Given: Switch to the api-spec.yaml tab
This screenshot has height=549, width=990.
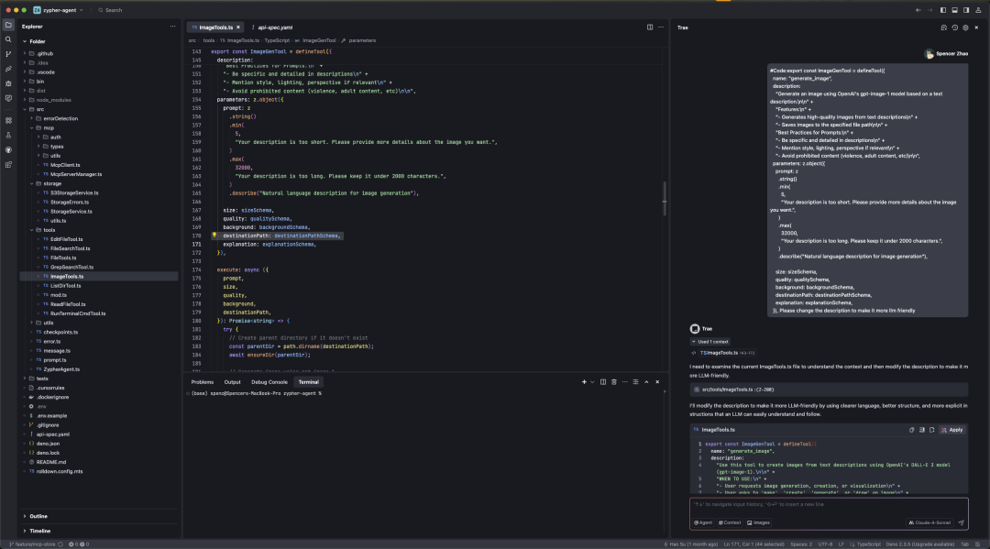Looking at the screenshot, I should point(272,27).
